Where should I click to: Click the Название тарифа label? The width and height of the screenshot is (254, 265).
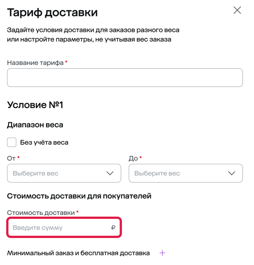coord(35,63)
